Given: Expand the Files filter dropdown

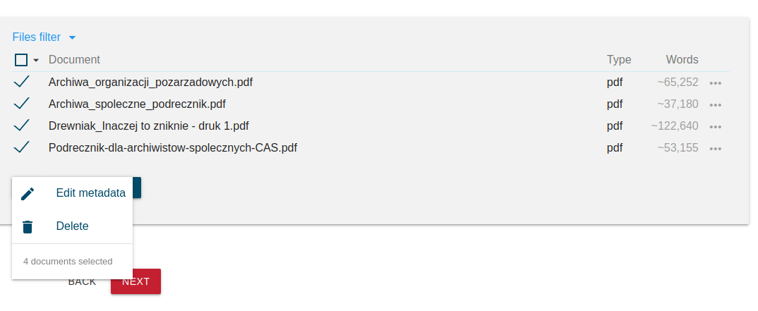Looking at the screenshot, I should pos(44,37).
